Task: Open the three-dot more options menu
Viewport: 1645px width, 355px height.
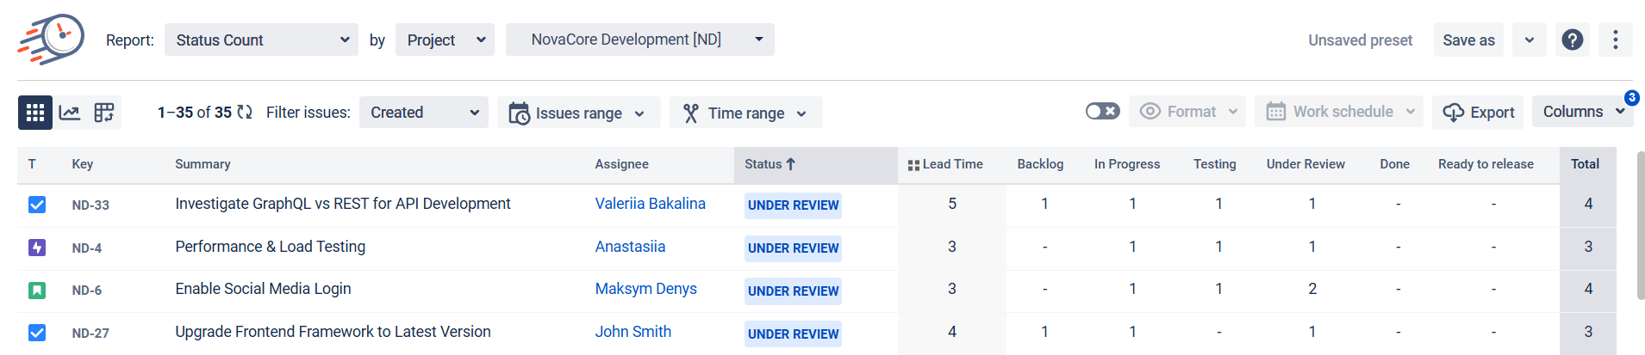Action: 1615,40
